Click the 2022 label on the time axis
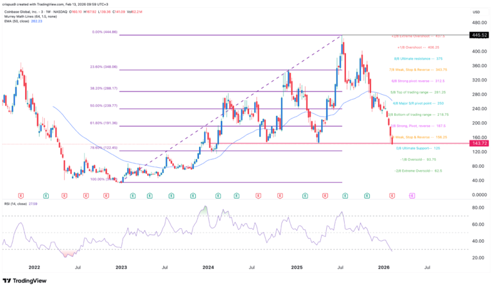Image resolution: width=493 pixels, height=289 pixels. (x=34, y=268)
